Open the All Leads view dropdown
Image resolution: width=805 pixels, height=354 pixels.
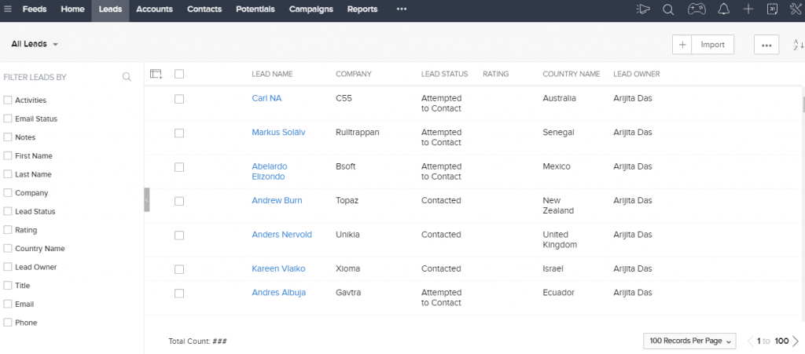tap(35, 44)
